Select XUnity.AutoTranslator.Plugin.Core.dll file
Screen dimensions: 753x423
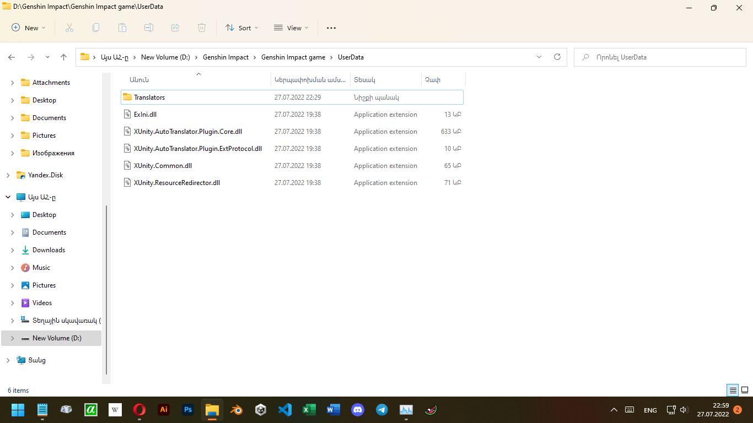[292, 132]
